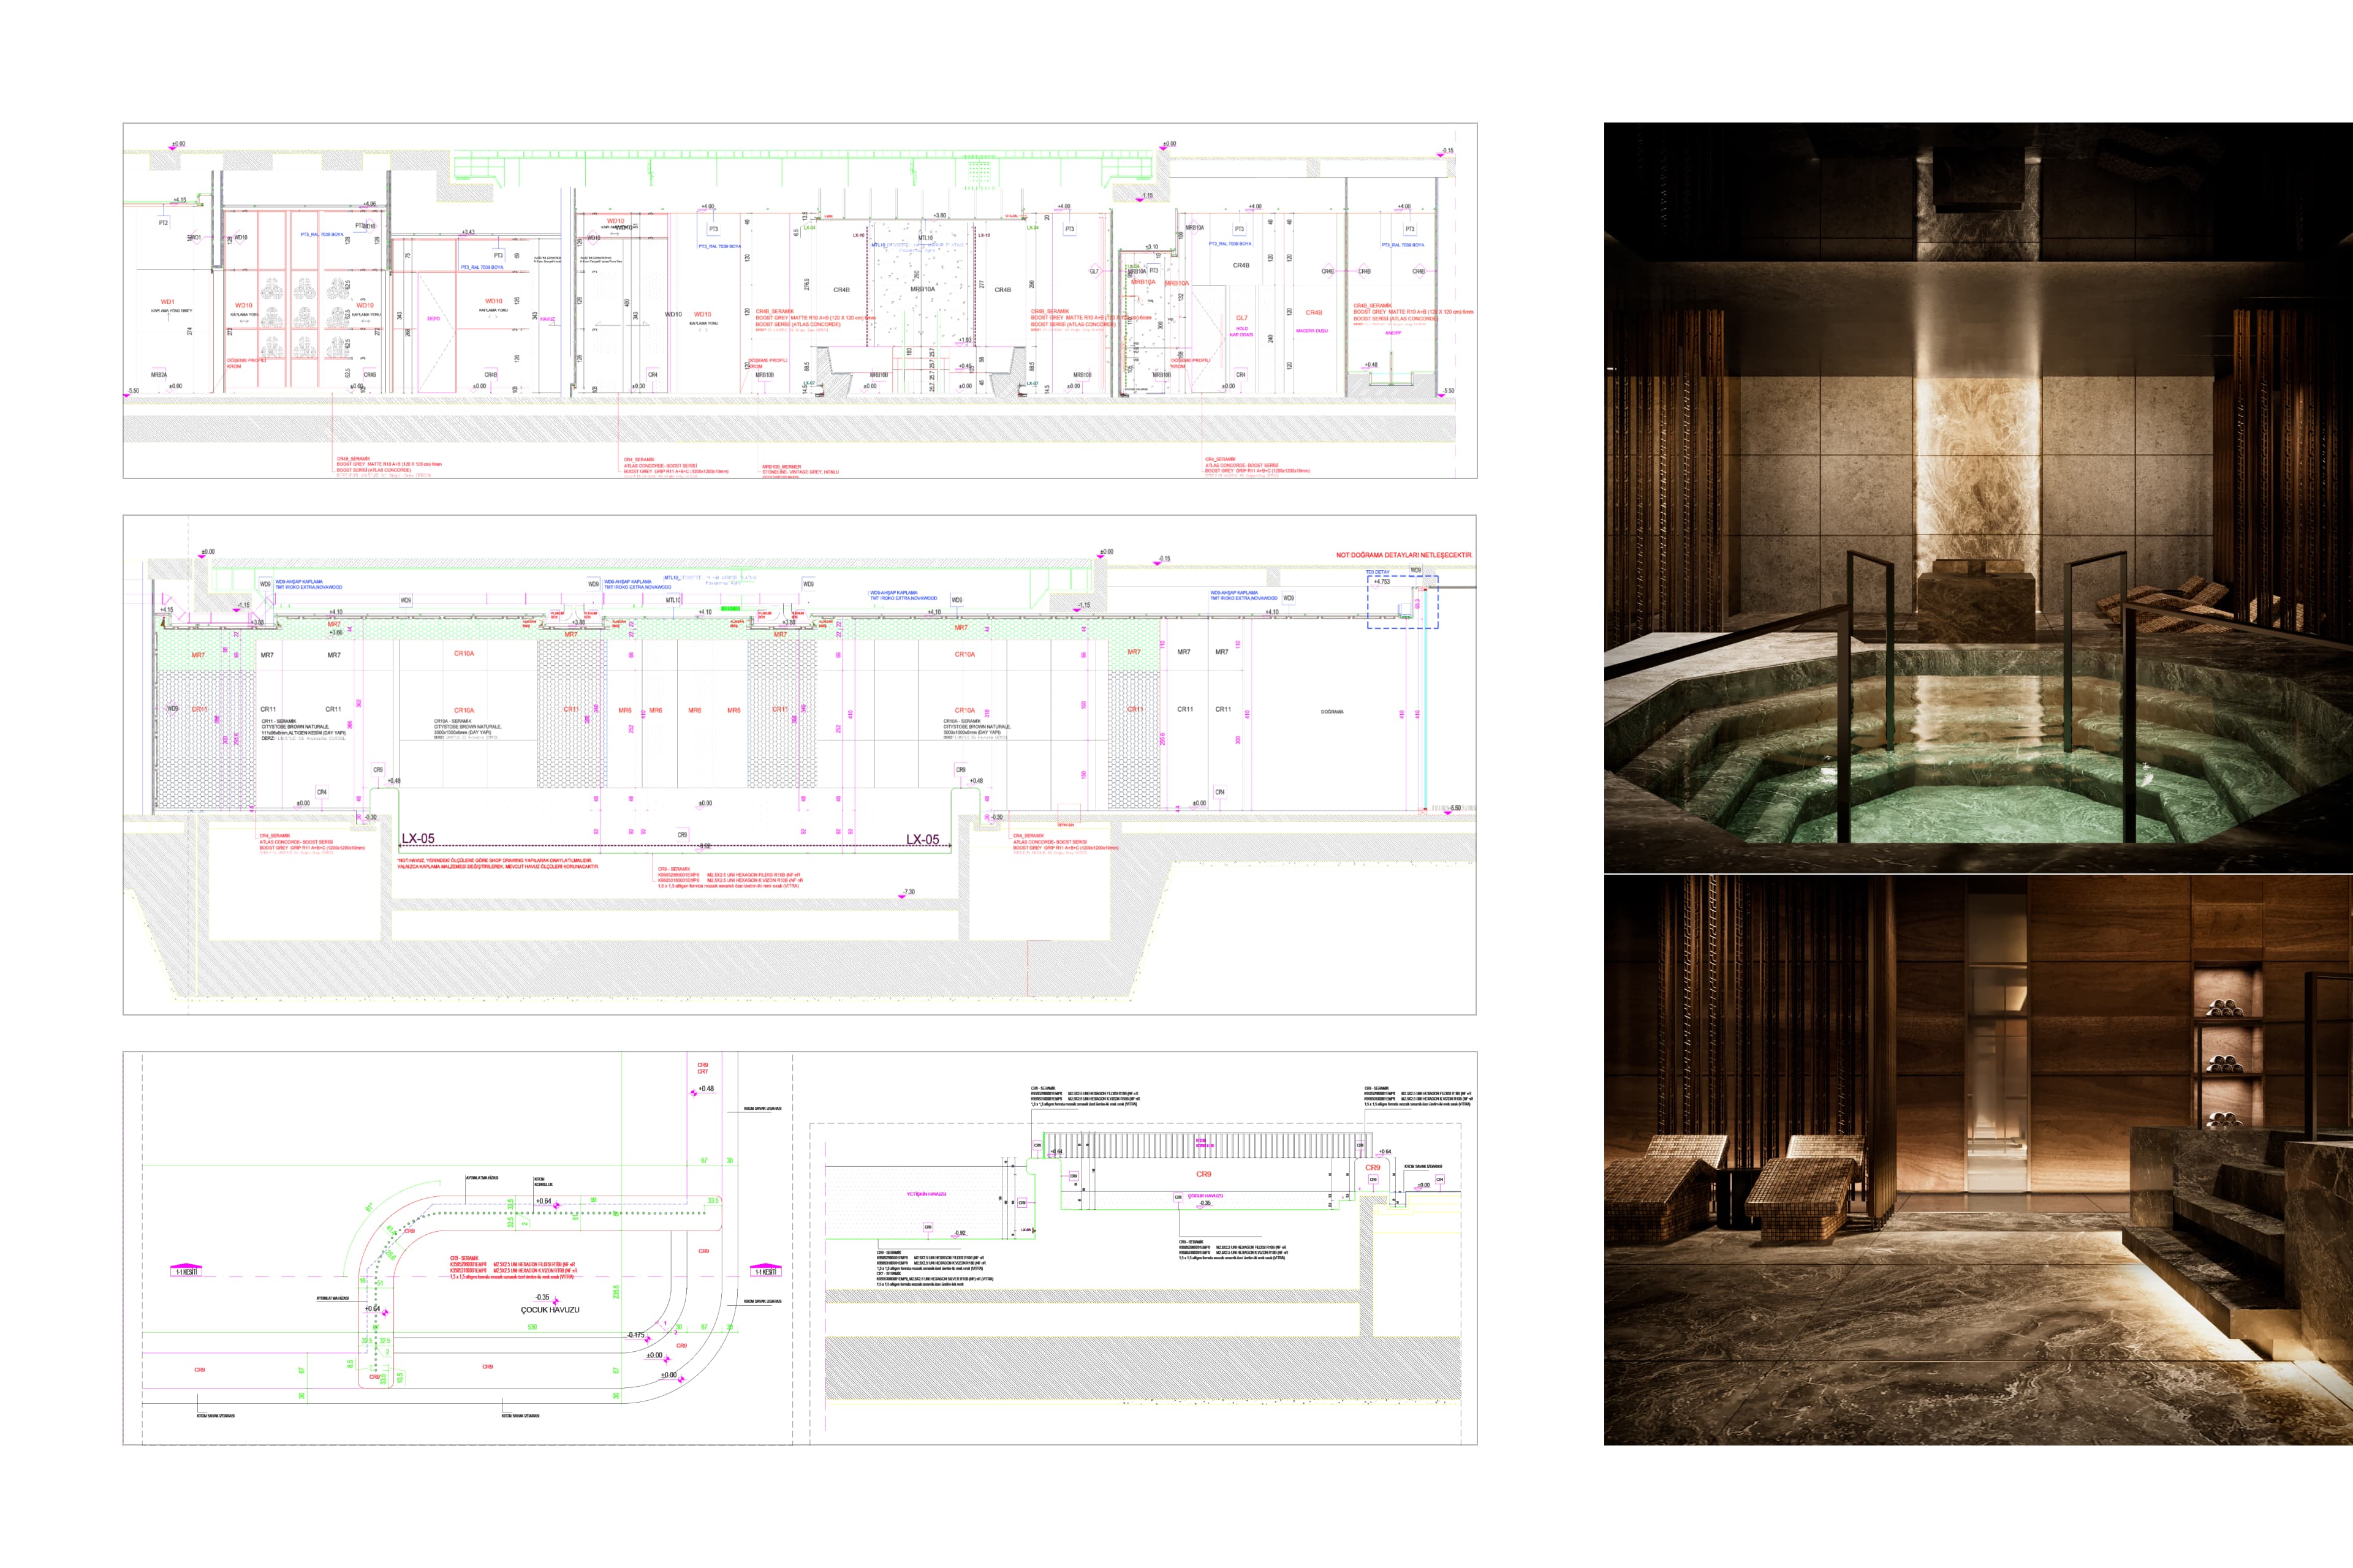Click the -0.92 depth marker in YETİŞKİN HAVUZU
Viewport: 2353px width, 1568px height.
960,1232
